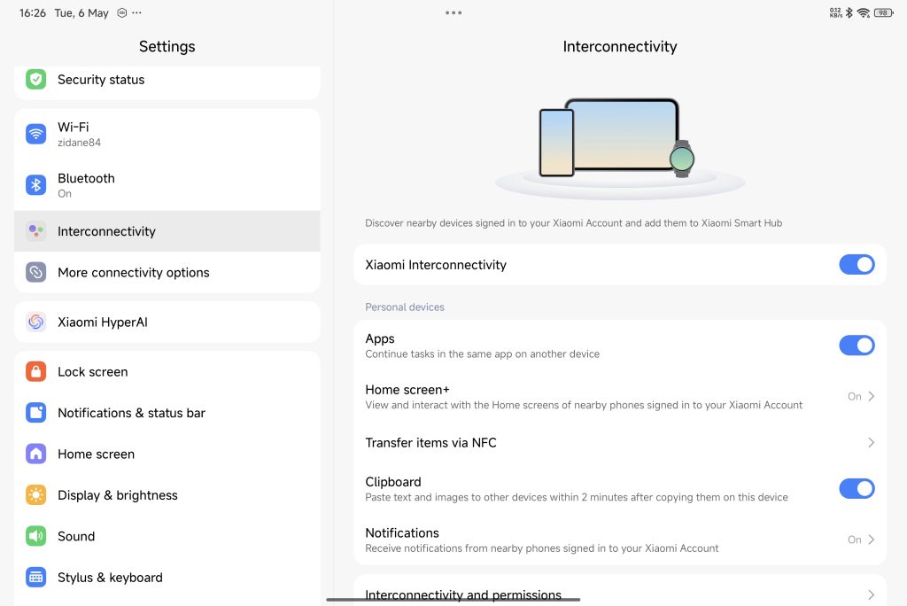907x606 pixels.
Task: Tap the three-dot handle at top center
Action: (x=453, y=13)
